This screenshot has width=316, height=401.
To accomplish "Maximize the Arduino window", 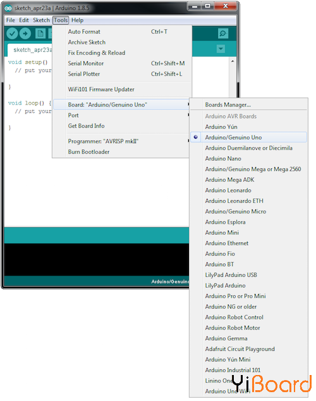I will (x=207, y=6).
